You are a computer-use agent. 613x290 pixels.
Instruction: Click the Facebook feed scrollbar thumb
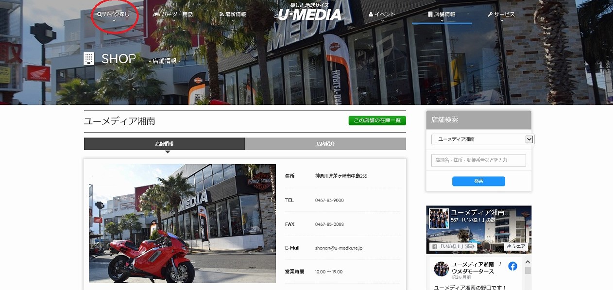528,271
